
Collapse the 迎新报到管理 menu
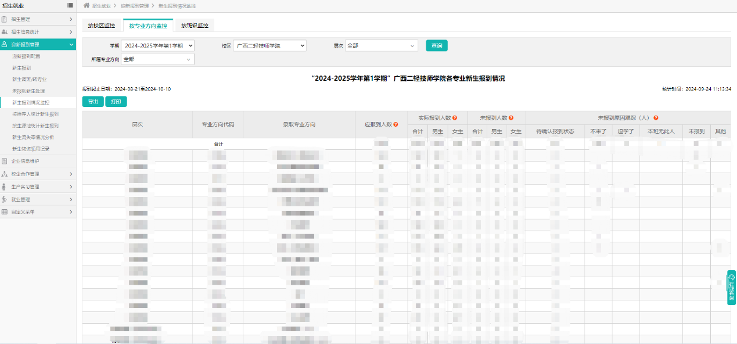pyautogui.click(x=71, y=44)
